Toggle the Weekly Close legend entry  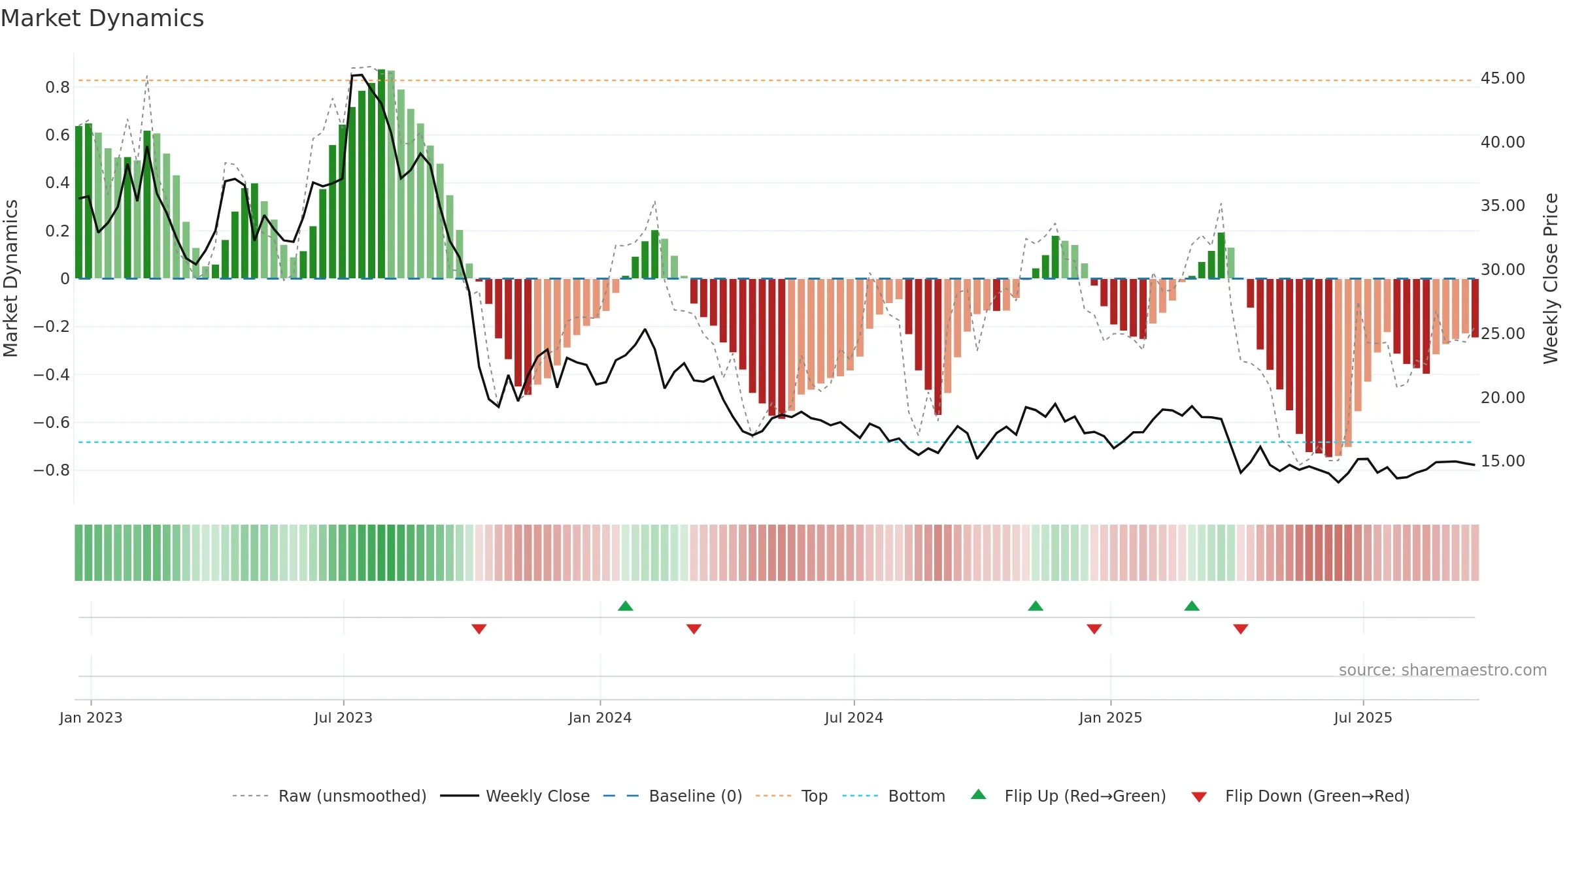click(515, 796)
